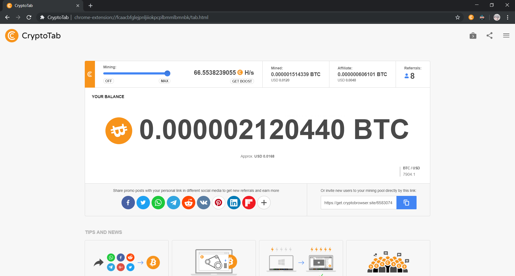
Task: Open the social sharing tip card
Action: [127, 258]
